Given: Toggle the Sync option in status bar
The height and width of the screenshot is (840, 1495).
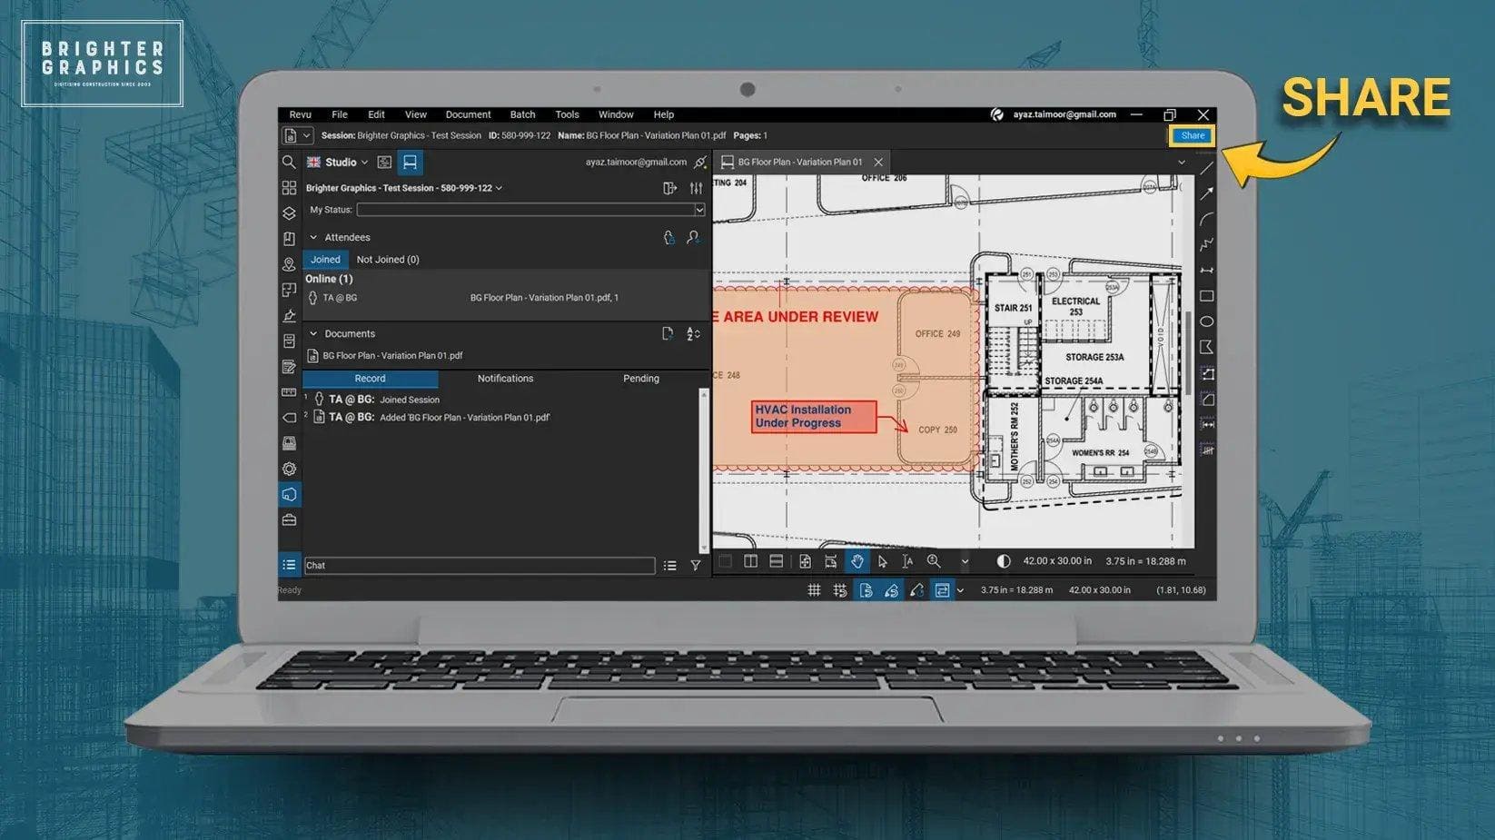Looking at the screenshot, I should click(x=942, y=590).
